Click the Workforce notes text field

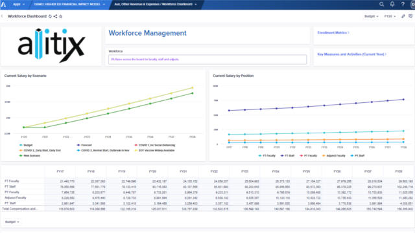coord(207,60)
